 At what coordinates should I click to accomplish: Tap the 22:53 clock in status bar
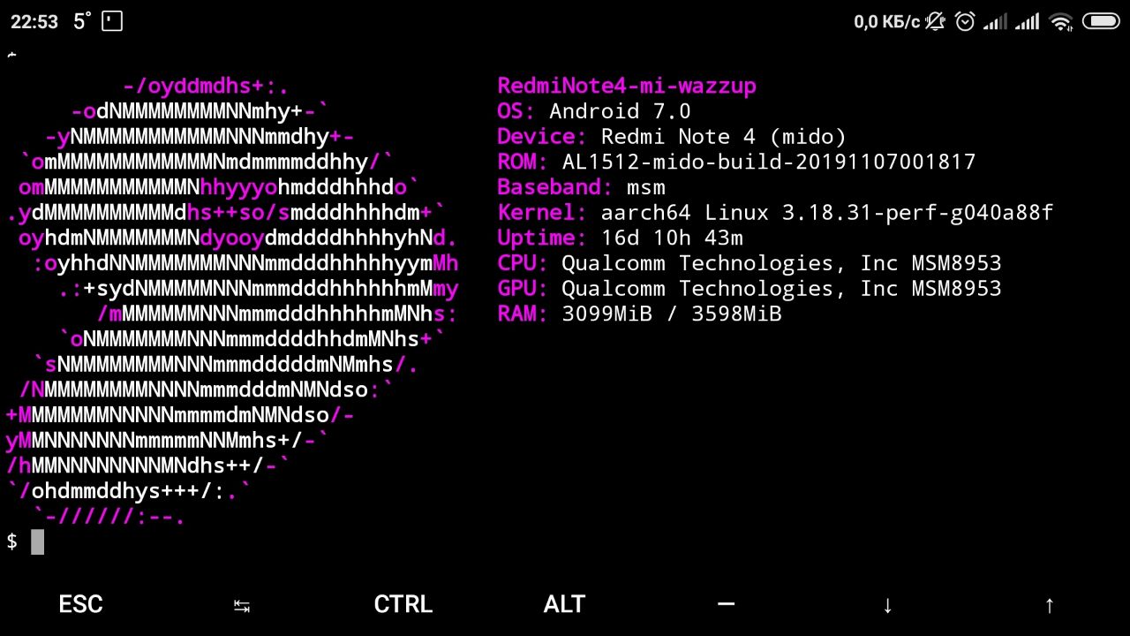pos(34,22)
